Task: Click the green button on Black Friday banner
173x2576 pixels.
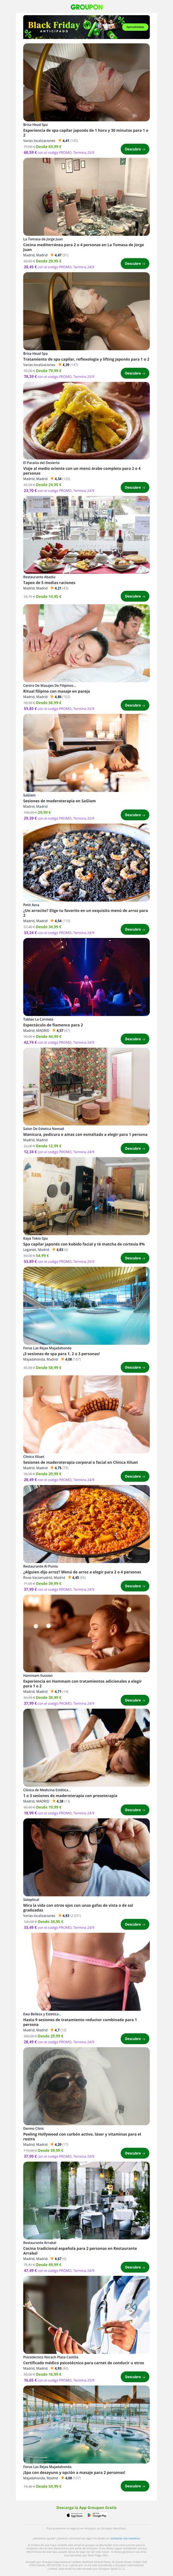Action: [134, 27]
